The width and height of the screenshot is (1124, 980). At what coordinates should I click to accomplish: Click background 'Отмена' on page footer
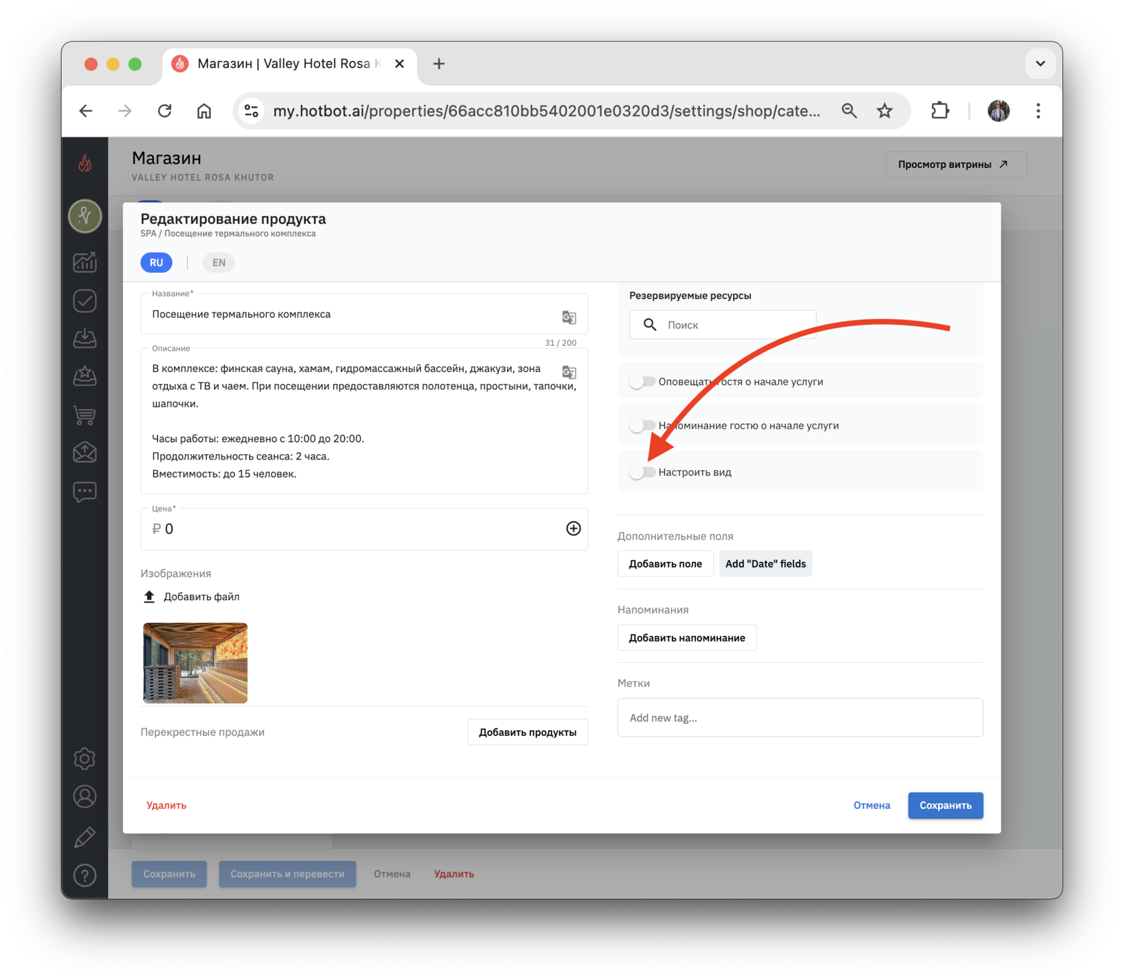[392, 874]
